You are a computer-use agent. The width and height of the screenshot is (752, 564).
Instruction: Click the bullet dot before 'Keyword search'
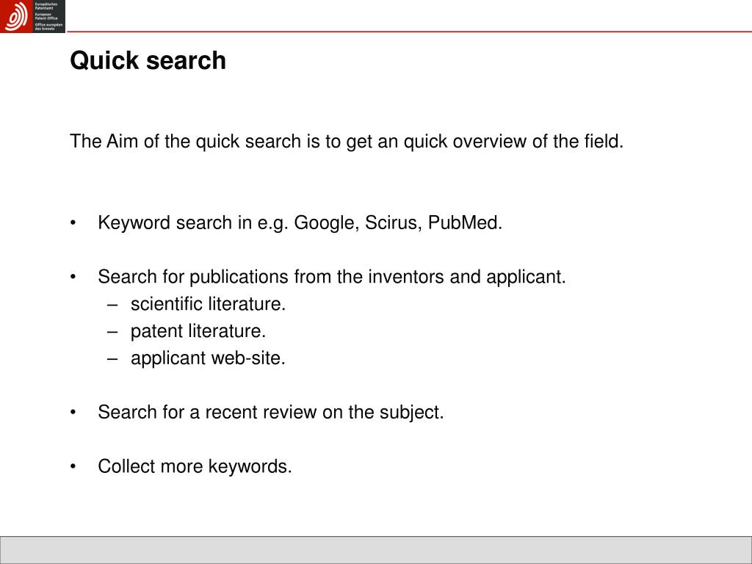point(73,223)
